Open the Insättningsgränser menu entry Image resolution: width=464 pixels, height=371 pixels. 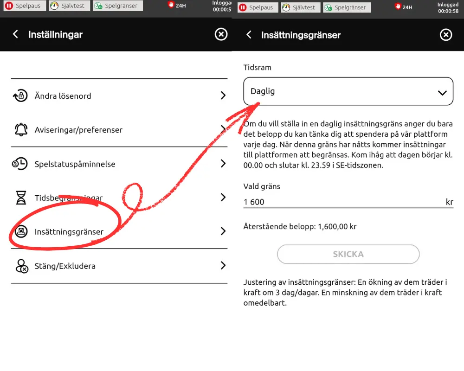pos(119,231)
